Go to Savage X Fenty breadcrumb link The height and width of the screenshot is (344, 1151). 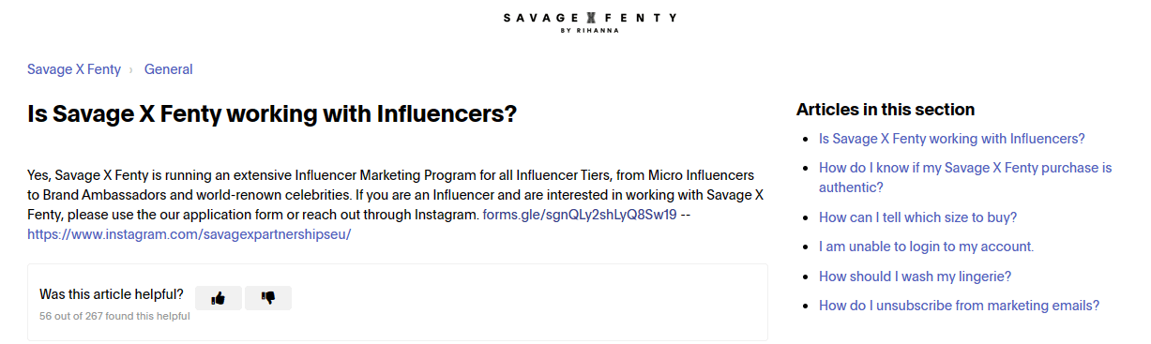tap(74, 69)
